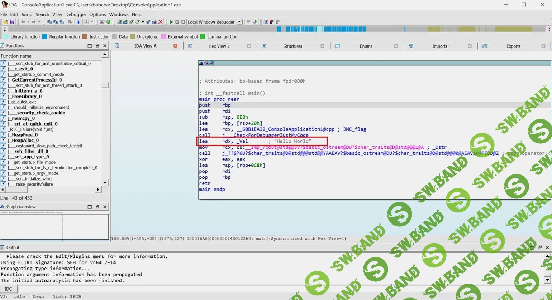This screenshot has width=552, height=300.
Task: Click the IDC language button
Action: point(8,289)
